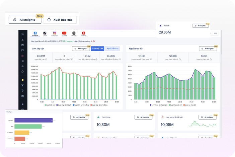Click the yellow bar in Thành phố chart
Screen dimensions: 235x157
click(x=22, y=133)
